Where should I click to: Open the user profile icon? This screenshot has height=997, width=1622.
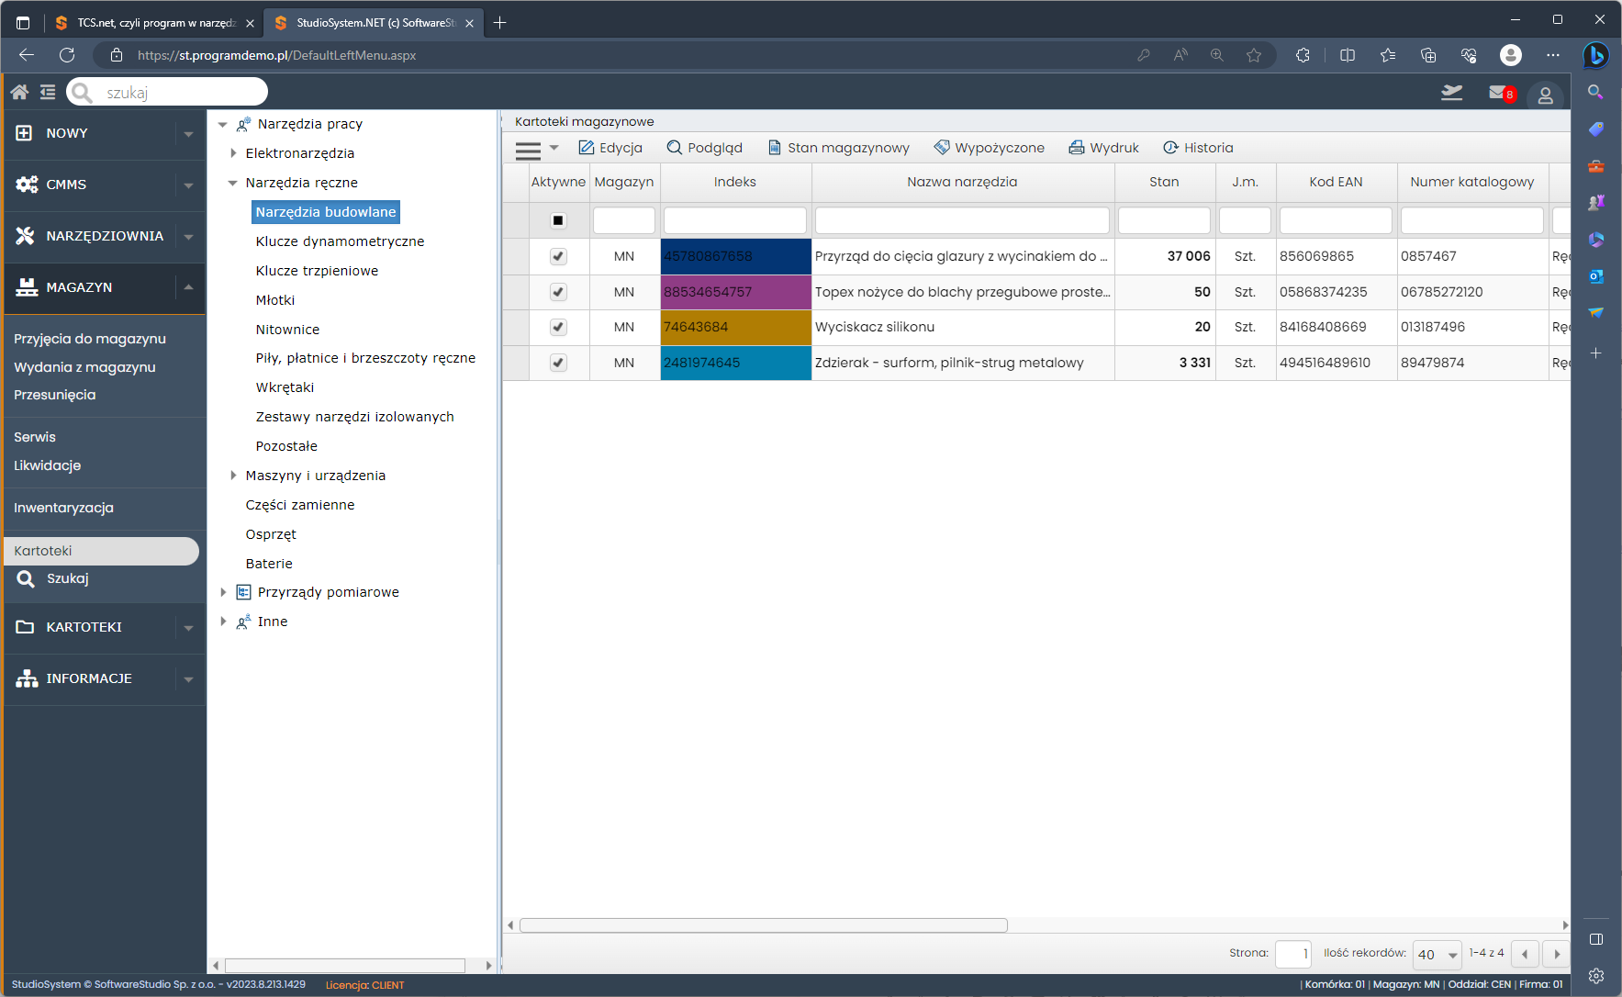pyautogui.click(x=1545, y=95)
